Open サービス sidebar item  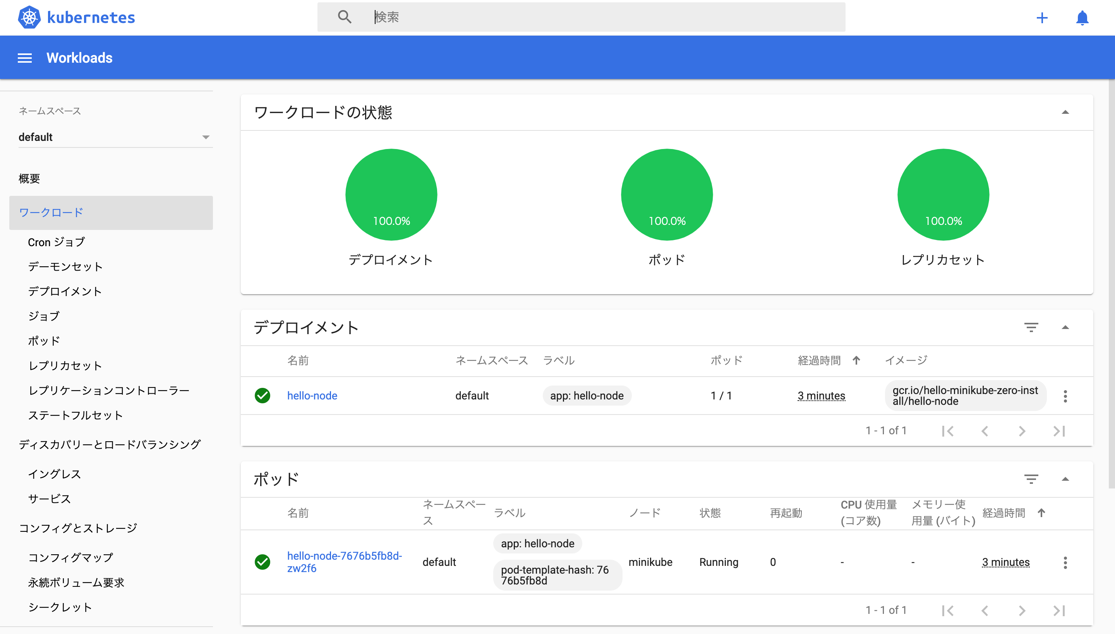click(x=49, y=499)
